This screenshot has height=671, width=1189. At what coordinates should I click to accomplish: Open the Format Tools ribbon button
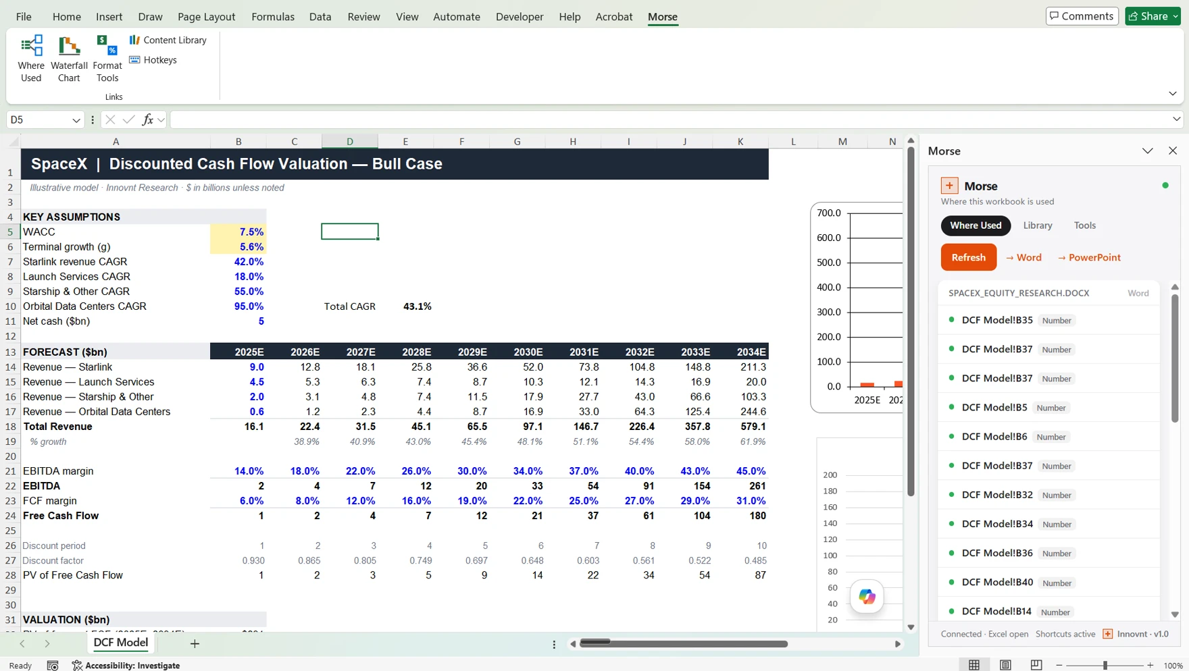[x=107, y=59]
